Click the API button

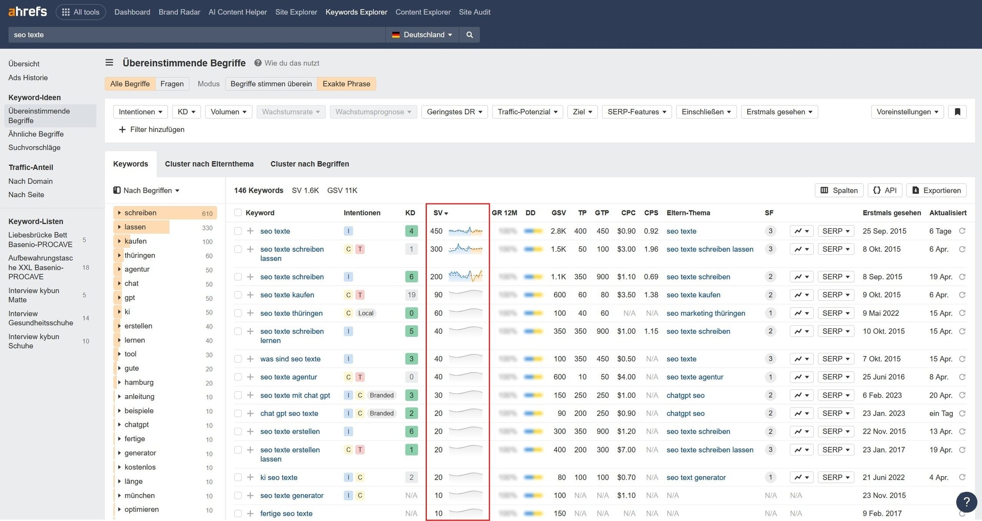click(x=885, y=190)
